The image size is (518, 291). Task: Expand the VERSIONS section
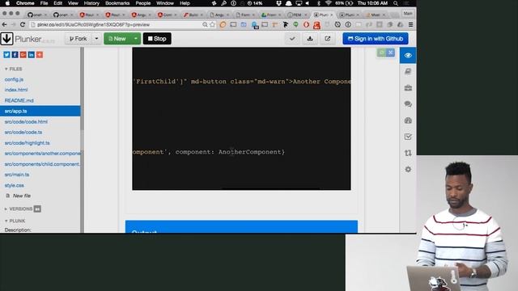click(19, 209)
